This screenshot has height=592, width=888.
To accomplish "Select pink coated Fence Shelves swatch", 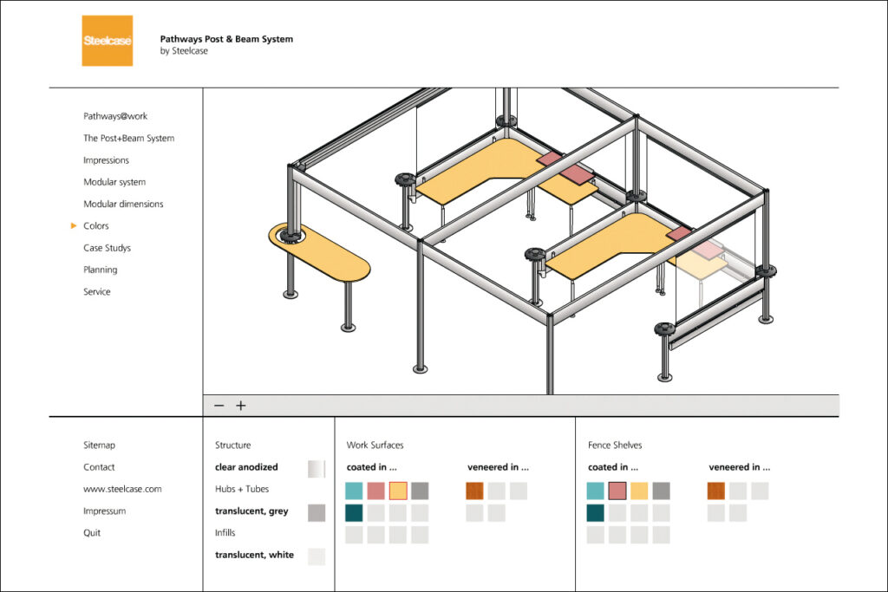I will 617,491.
